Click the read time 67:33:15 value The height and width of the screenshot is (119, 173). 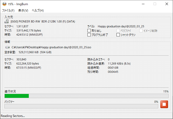click(x=29, y=68)
